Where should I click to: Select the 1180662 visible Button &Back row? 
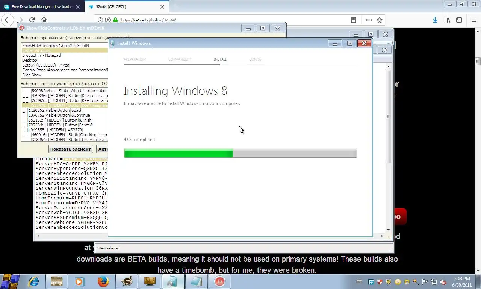(x=65, y=110)
